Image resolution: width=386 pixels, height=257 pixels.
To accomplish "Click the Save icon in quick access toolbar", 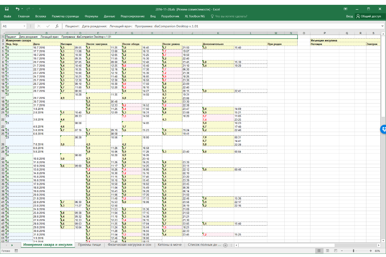I will coord(7,9).
